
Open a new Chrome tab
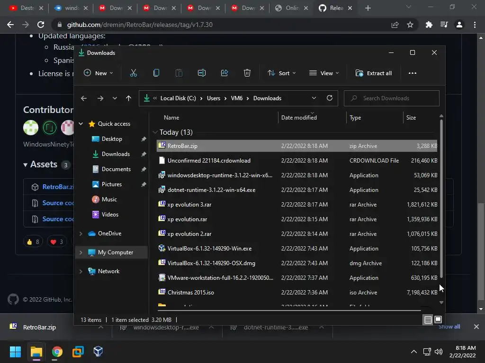pyautogui.click(x=368, y=8)
